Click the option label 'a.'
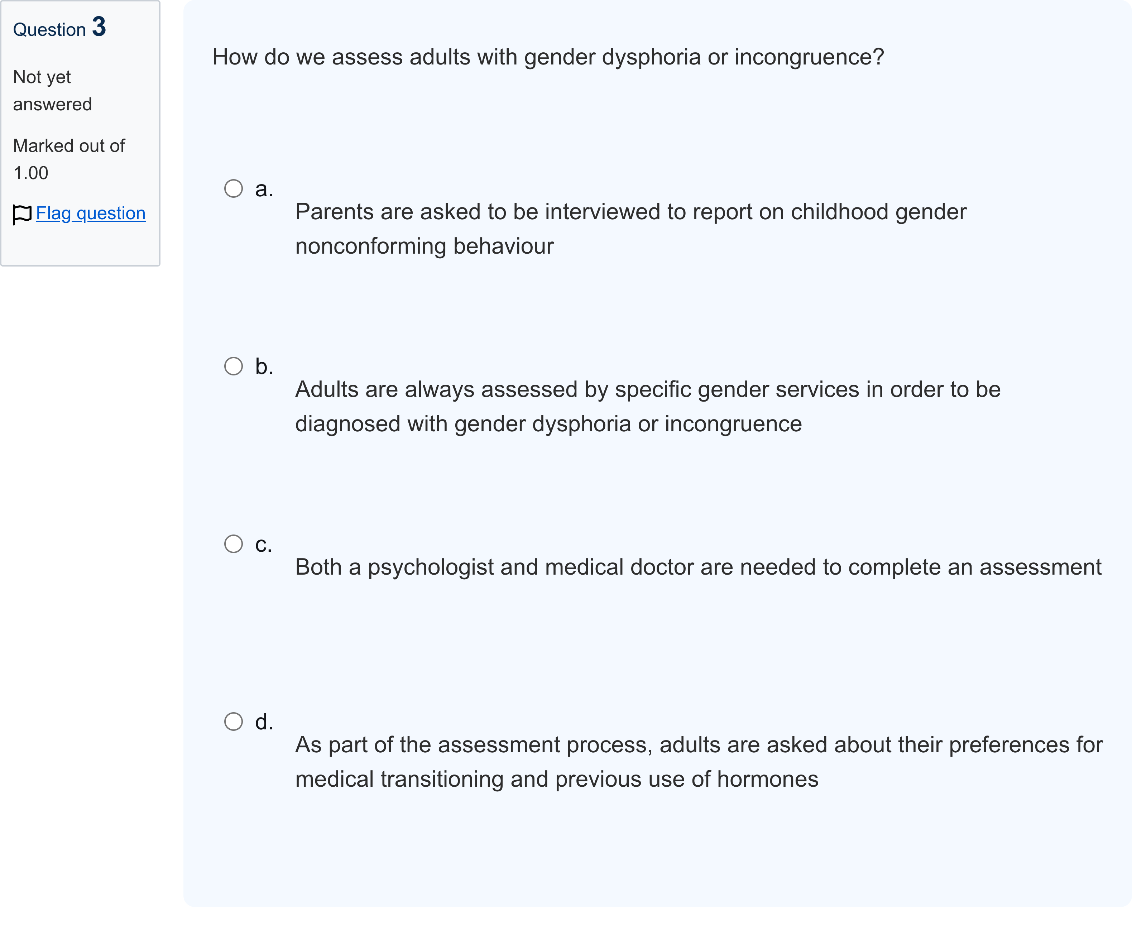Viewport: 1132px width, 930px height. tap(264, 189)
